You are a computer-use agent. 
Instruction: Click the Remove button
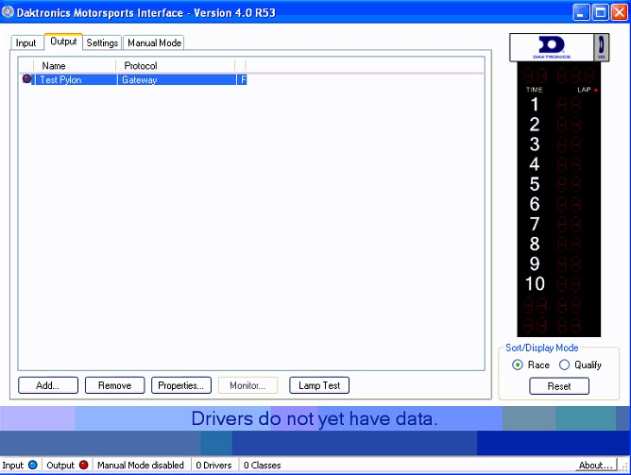click(x=114, y=385)
